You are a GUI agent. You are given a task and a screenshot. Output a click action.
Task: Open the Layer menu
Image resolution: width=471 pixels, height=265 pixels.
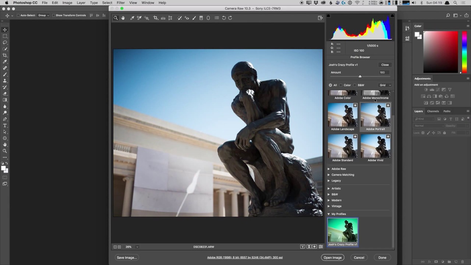81,3
